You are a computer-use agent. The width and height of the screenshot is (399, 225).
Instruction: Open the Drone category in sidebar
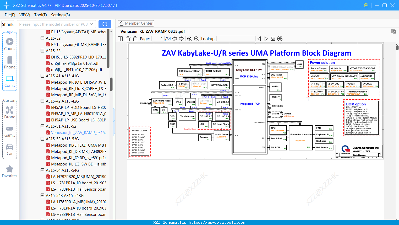(10, 112)
